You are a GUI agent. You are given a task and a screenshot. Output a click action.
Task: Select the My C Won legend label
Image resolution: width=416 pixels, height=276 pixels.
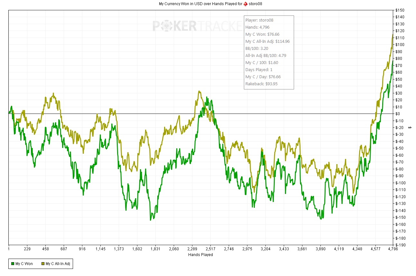point(24,264)
